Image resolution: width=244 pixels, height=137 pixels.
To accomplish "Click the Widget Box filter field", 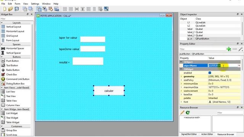I will click(17, 19).
